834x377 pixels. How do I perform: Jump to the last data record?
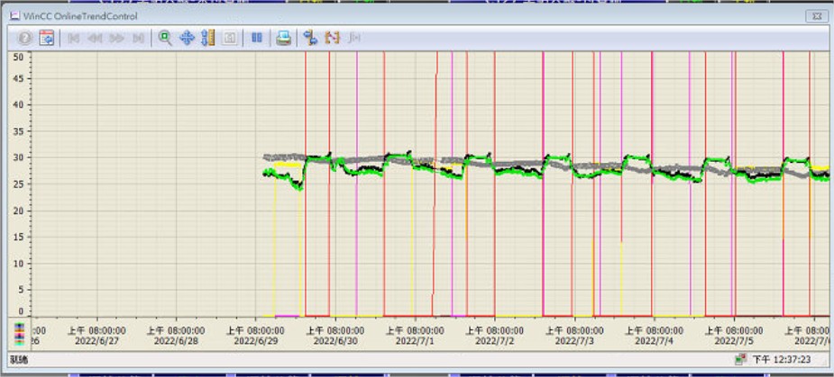[138, 38]
